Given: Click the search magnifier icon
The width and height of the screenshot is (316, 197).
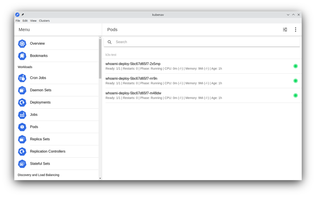Looking at the screenshot, I should [109, 42].
